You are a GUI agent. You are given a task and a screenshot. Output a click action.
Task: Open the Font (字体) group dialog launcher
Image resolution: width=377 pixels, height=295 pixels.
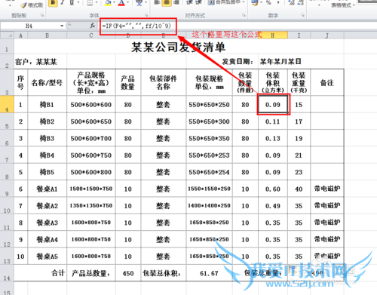pos(146,16)
